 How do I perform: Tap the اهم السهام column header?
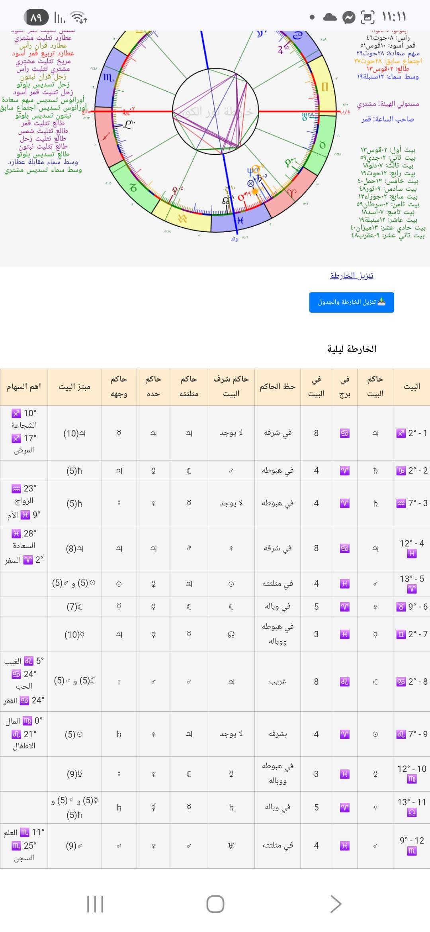click(24, 387)
